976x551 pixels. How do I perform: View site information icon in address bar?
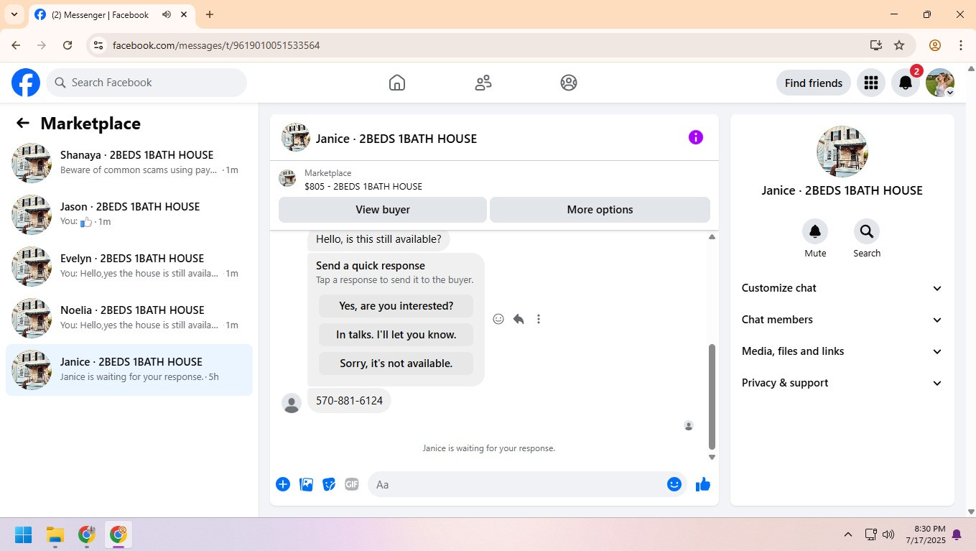(98, 45)
